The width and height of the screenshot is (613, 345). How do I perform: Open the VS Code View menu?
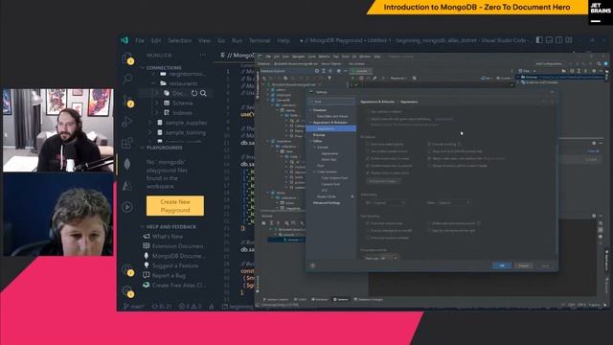tap(204, 40)
